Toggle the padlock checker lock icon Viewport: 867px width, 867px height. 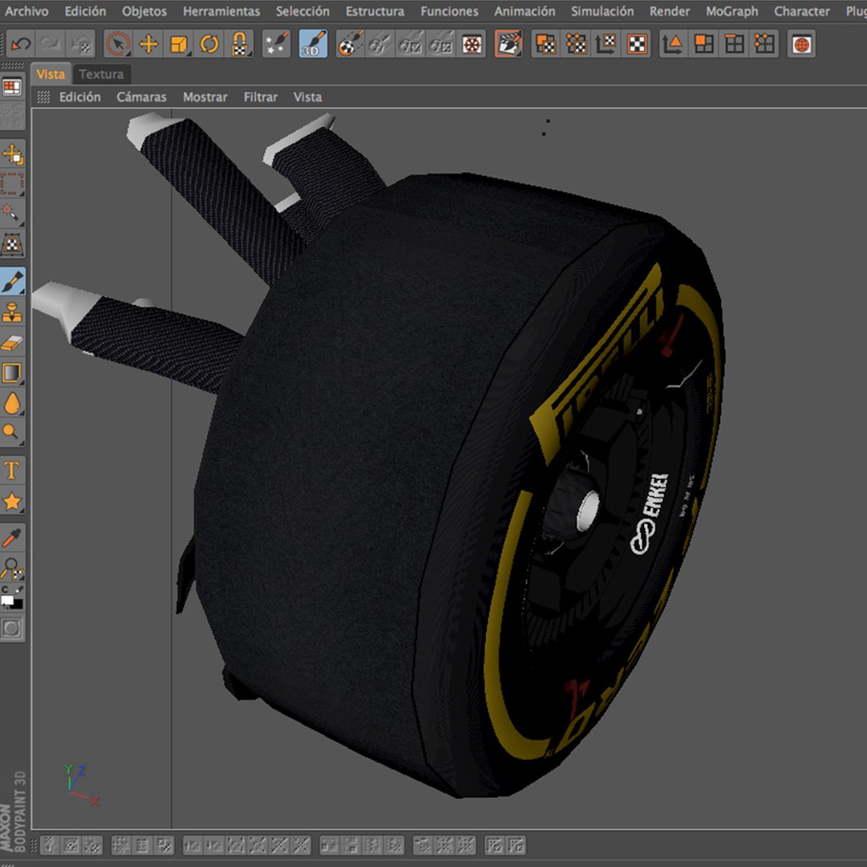[239, 43]
